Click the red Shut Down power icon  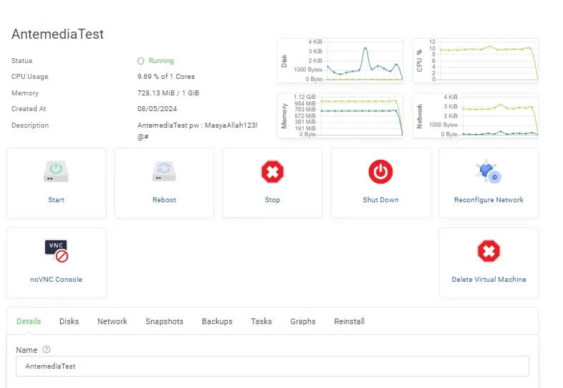[x=380, y=171]
